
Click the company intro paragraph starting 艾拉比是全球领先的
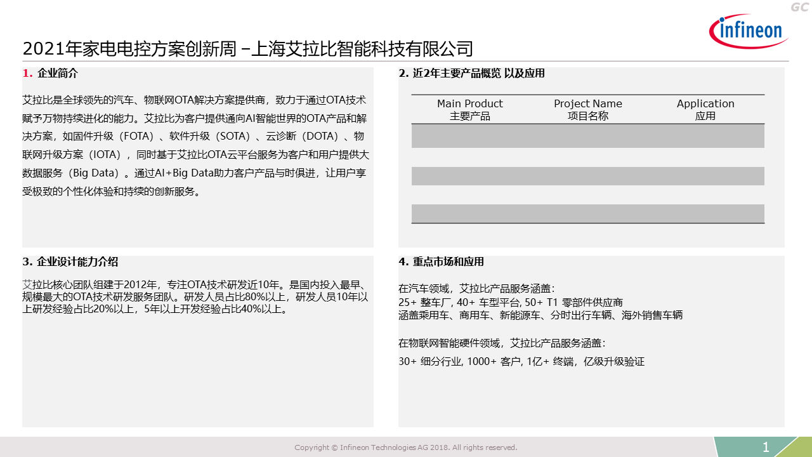click(196, 145)
